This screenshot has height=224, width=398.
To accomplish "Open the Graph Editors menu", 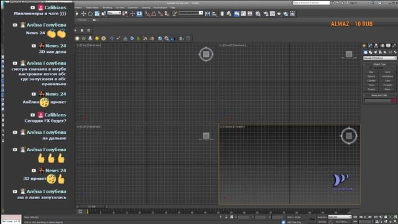I will coord(92,7).
